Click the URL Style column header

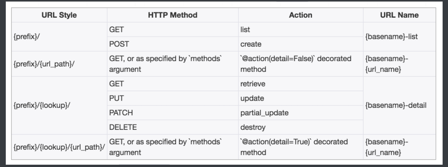59,15
